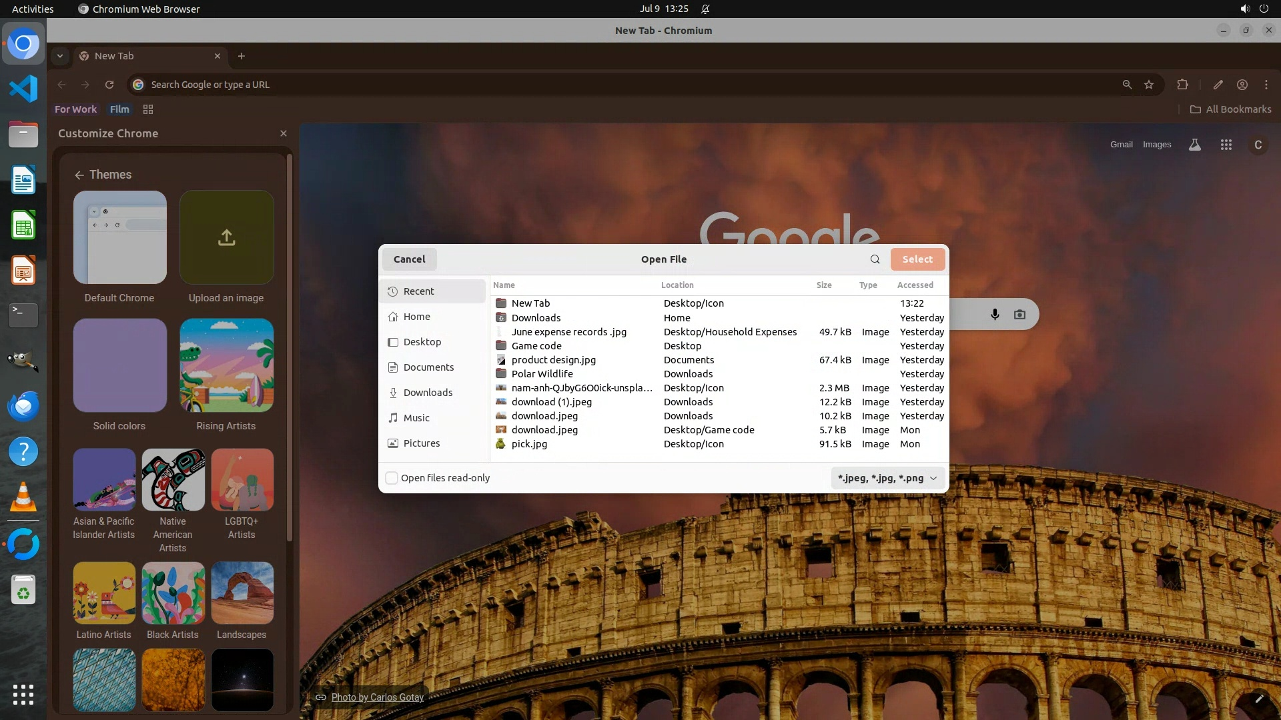Click the Search Labs flask icon
1281x720 pixels.
[1195, 145]
